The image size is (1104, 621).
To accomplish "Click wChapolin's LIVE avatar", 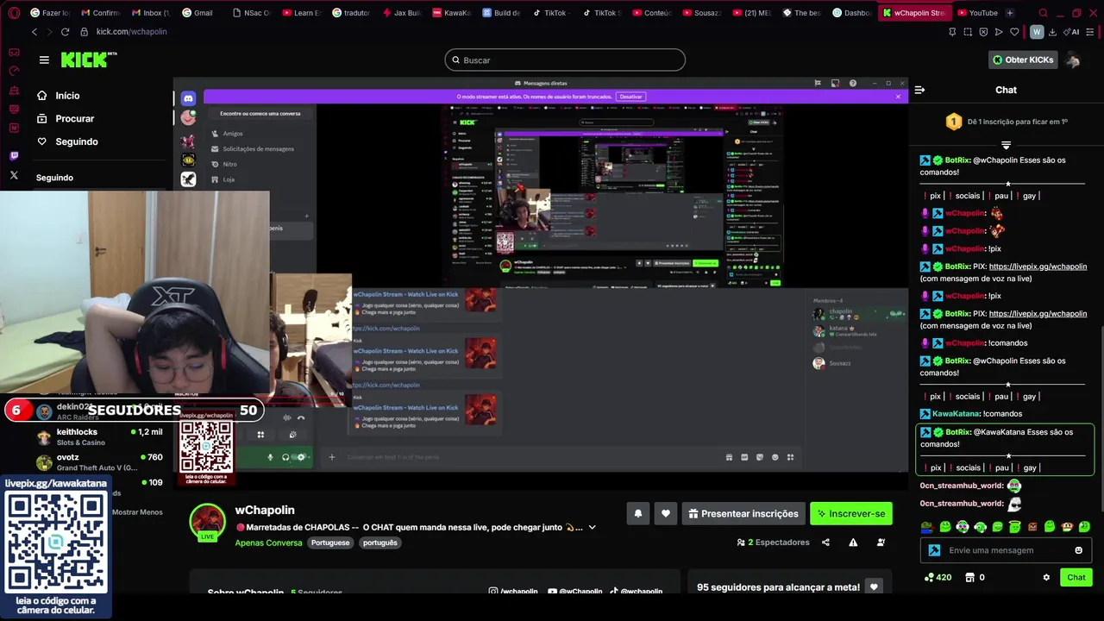I will click(x=208, y=522).
